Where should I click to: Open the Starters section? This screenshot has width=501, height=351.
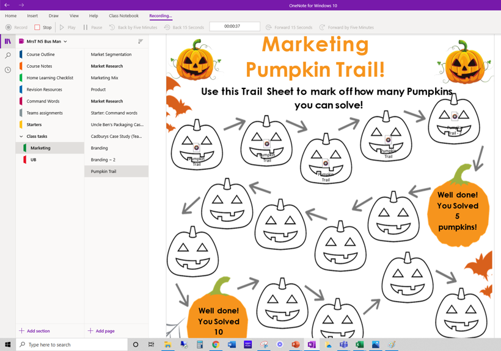click(x=50, y=125)
